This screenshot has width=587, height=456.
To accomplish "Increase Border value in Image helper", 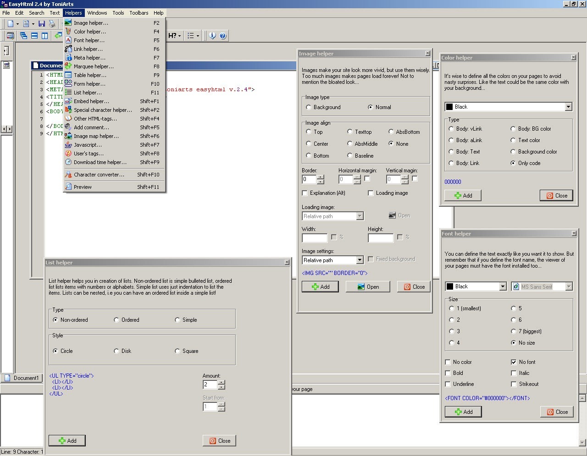I will [321, 177].
